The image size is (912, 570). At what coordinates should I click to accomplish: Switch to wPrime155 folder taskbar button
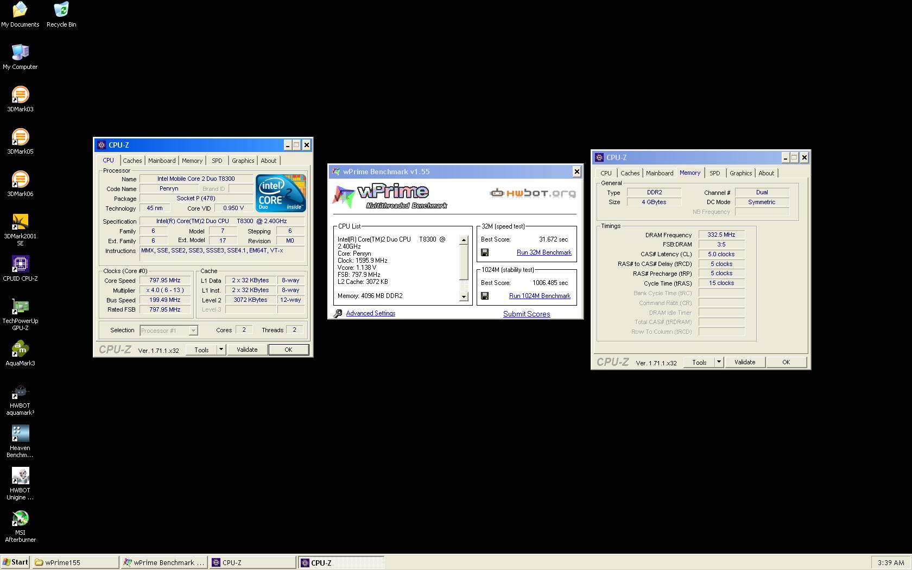click(x=75, y=562)
